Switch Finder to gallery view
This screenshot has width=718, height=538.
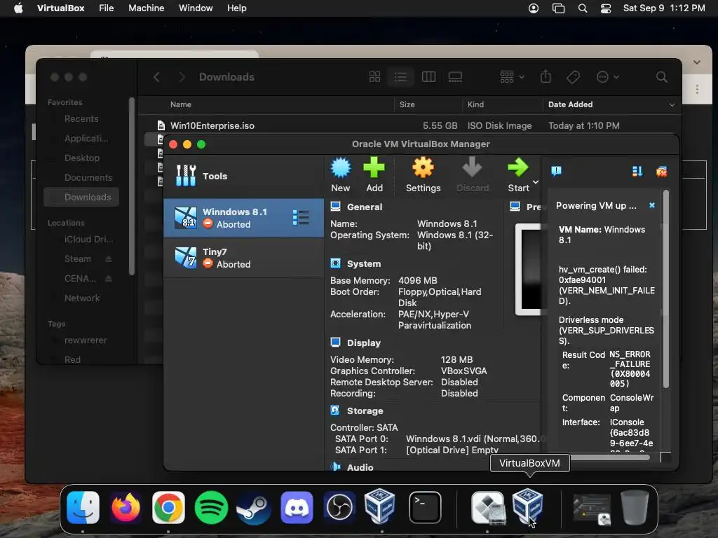[455, 77]
